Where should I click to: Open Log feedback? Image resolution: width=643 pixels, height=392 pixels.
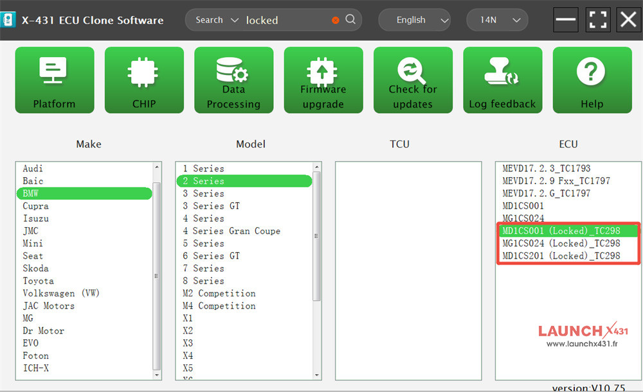pos(502,80)
